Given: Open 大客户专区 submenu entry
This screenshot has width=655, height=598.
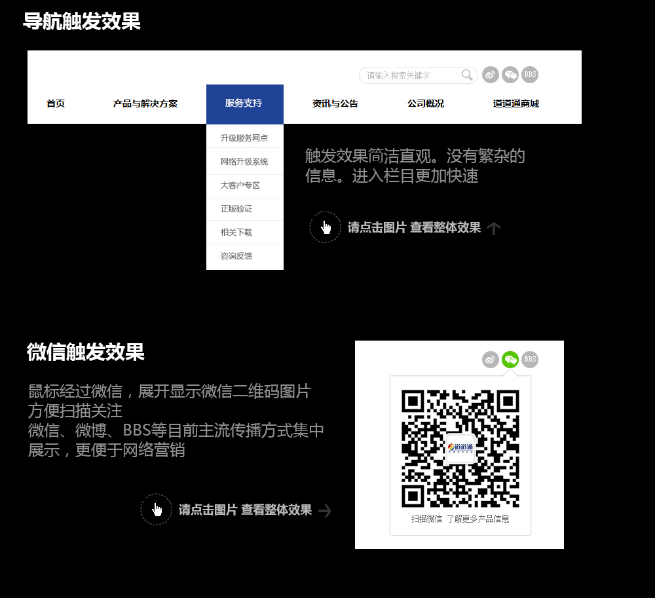Looking at the screenshot, I should click(x=245, y=185).
